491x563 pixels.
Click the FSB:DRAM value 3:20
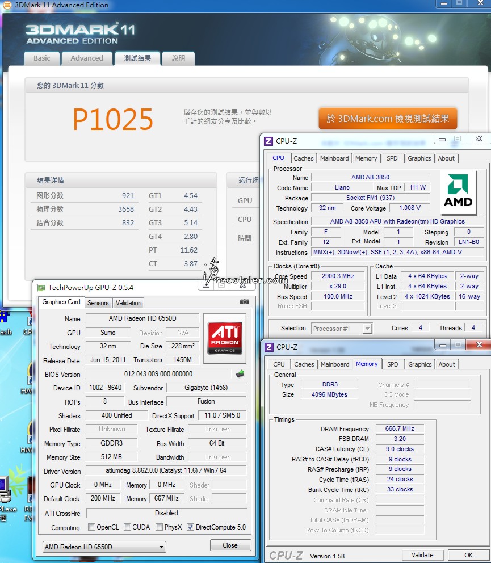[x=400, y=439]
